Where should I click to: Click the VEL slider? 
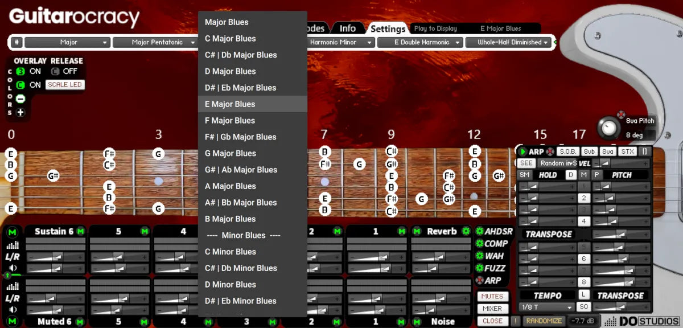(x=620, y=163)
